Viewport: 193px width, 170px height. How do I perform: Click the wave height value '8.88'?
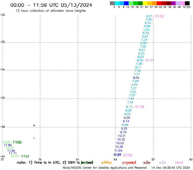click(125, 125)
